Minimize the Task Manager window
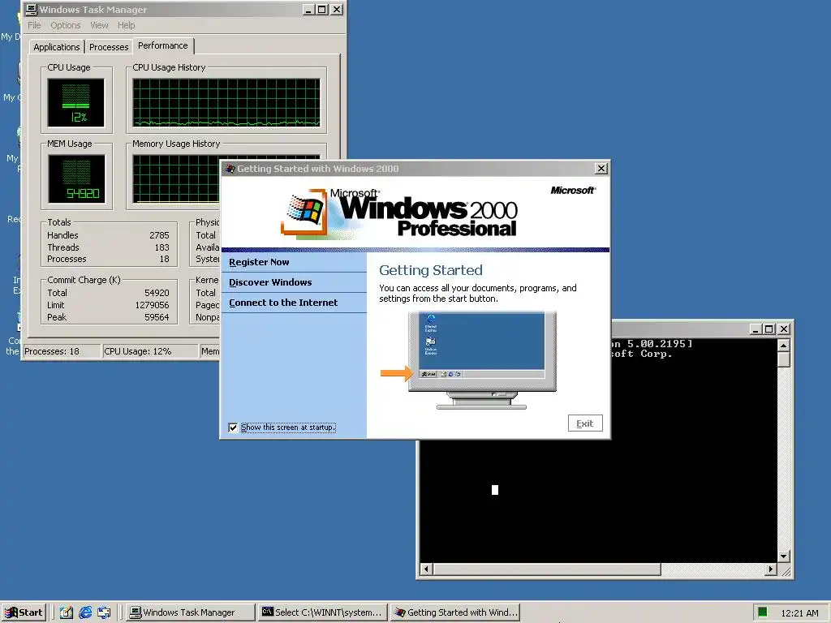 point(309,10)
